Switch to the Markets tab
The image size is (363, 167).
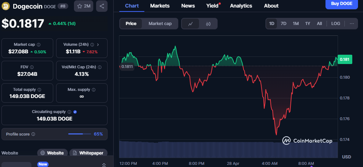pos(160,6)
